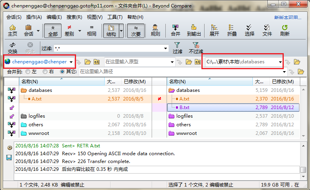This screenshot has height=190, width=310.
Task: Click the right pane vertical scrollbar down arrow
Action: 303,136
